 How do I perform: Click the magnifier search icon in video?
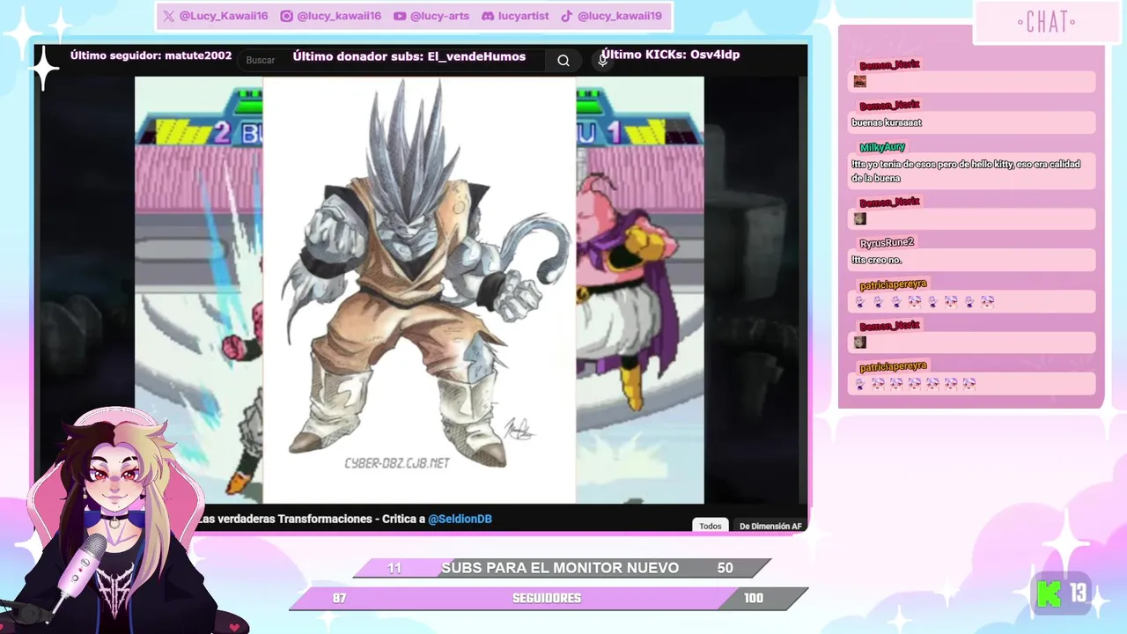point(563,61)
